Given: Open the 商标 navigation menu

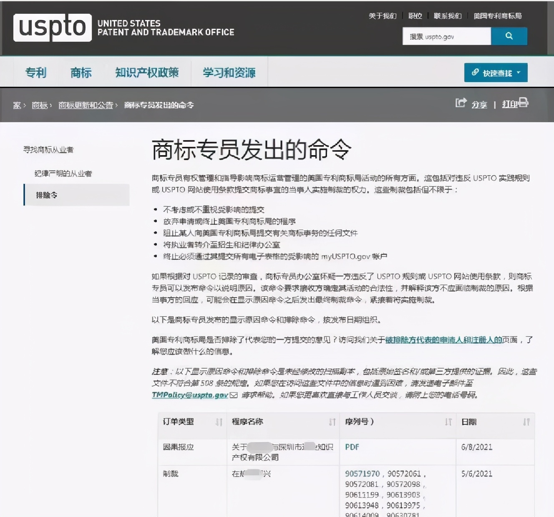Looking at the screenshot, I should click(81, 73).
